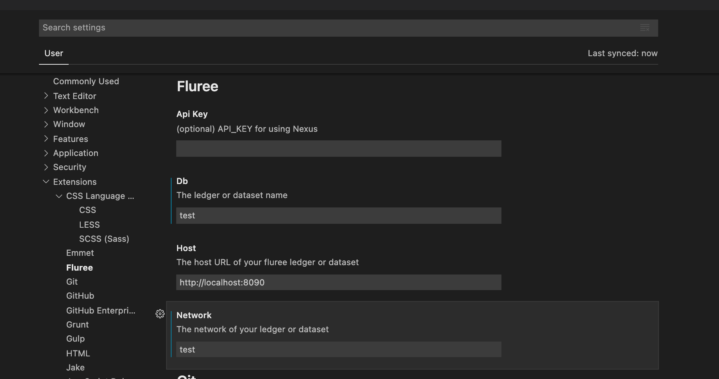Edit the Host URL field

click(339, 282)
